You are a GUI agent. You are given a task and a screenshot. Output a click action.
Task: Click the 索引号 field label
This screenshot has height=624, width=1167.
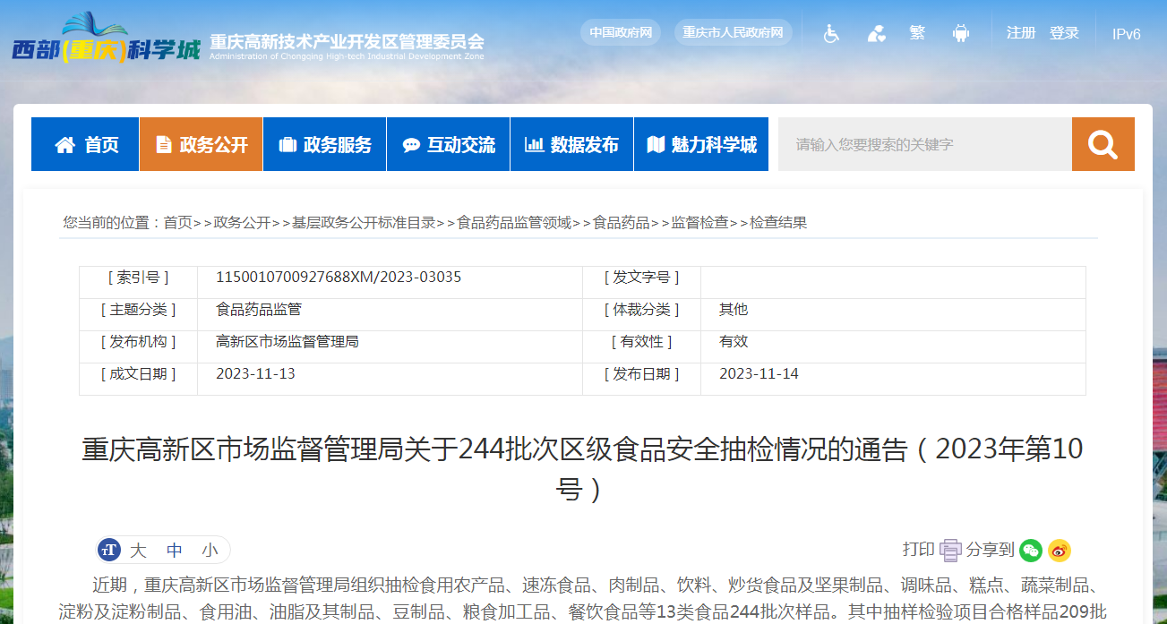point(138,278)
